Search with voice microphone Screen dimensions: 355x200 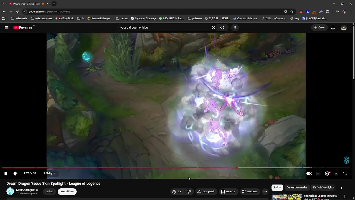(235, 27)
